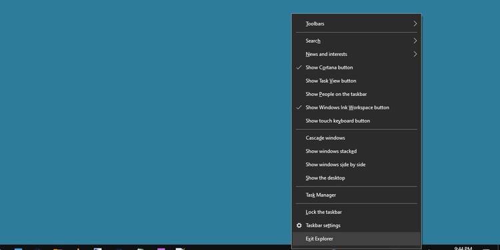Click Show the desktop entry
The width and height of the screenshot is (500, 250).
[x=357, y=178]
